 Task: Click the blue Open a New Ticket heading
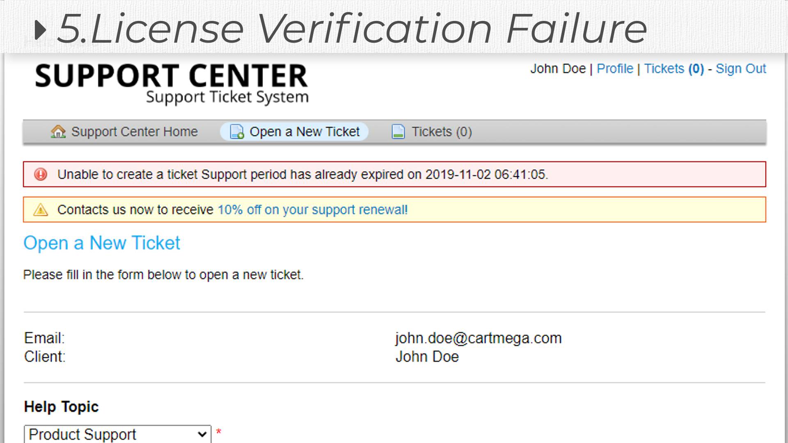coord(102,243)
